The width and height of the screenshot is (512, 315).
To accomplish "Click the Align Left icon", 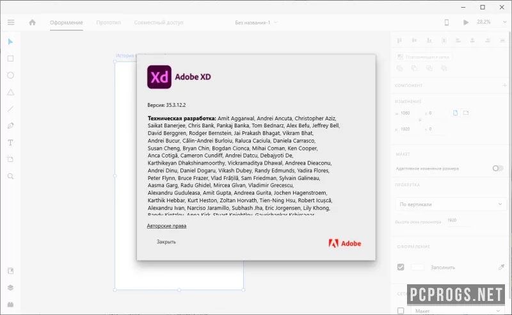I will pyautogui.click(x=458, y=40).
